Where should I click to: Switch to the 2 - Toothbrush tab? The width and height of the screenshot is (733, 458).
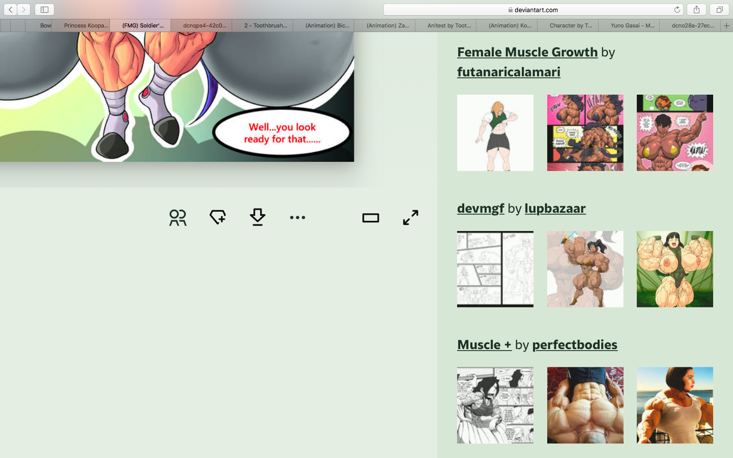[263, 25]
